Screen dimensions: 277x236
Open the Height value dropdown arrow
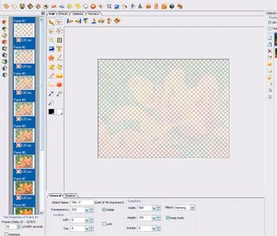(154, 218)
